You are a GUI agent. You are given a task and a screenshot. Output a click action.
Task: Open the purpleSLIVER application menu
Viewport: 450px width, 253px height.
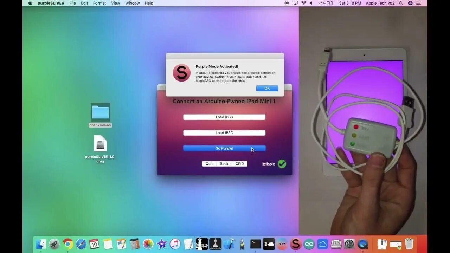[51, 3]
